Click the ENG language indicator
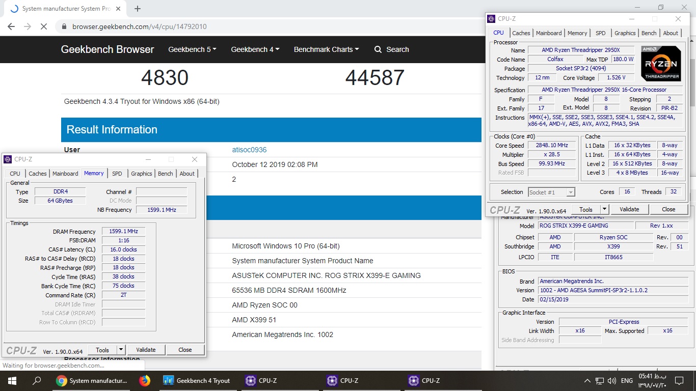The width and height of the screenshot is (696, 391). click(627, 381)
